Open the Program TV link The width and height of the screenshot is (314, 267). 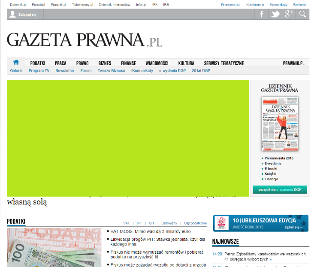(x=39, y=70)
